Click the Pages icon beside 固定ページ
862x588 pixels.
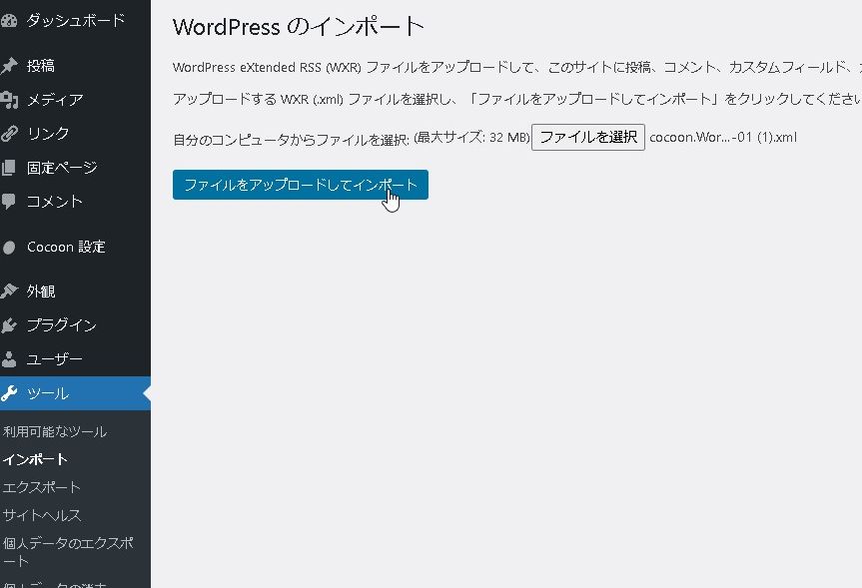[x=9, y=168]
